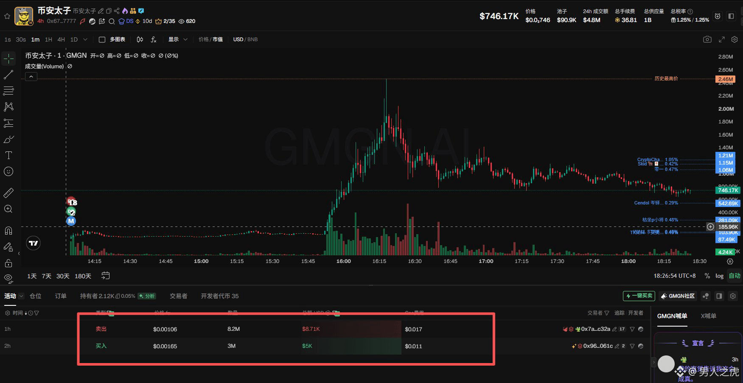Switch to the 订单 orders tab
The width and height of the screenshot is (743, 383).
(x=61, y=296)
